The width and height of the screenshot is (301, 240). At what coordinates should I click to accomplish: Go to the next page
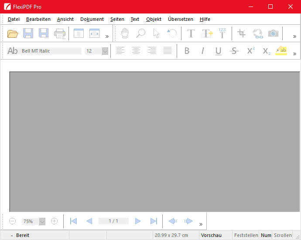138,221
